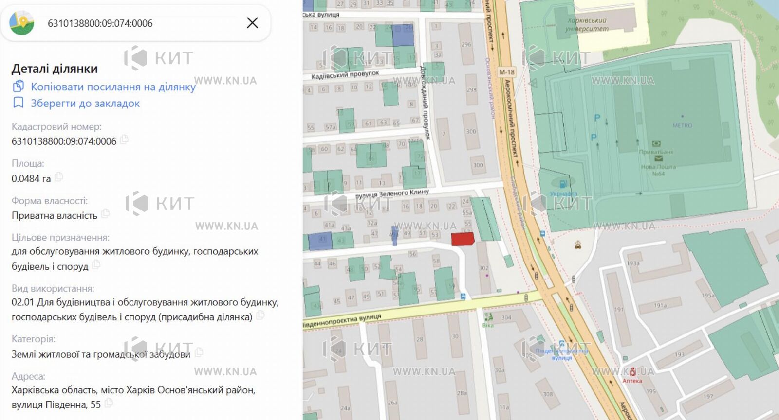This screenshot has height=420, width=779.
Task: Click the ПриватБанк marker on map
Action: (x=656, y=144)
